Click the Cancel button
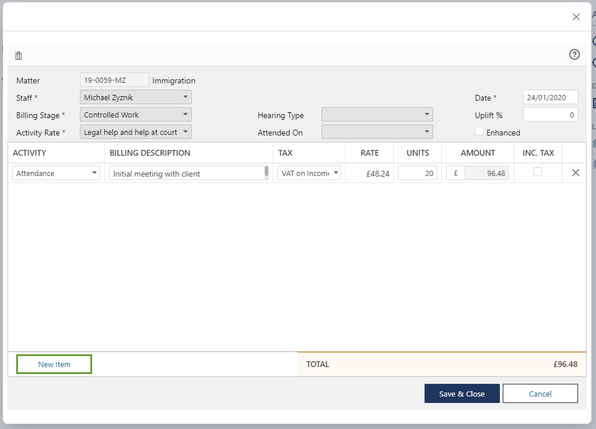The height and width of the screenshot is (429, 596). (x=540, y=394)
